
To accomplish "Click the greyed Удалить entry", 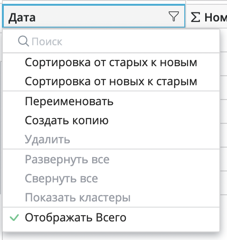I will click(111, 140).
